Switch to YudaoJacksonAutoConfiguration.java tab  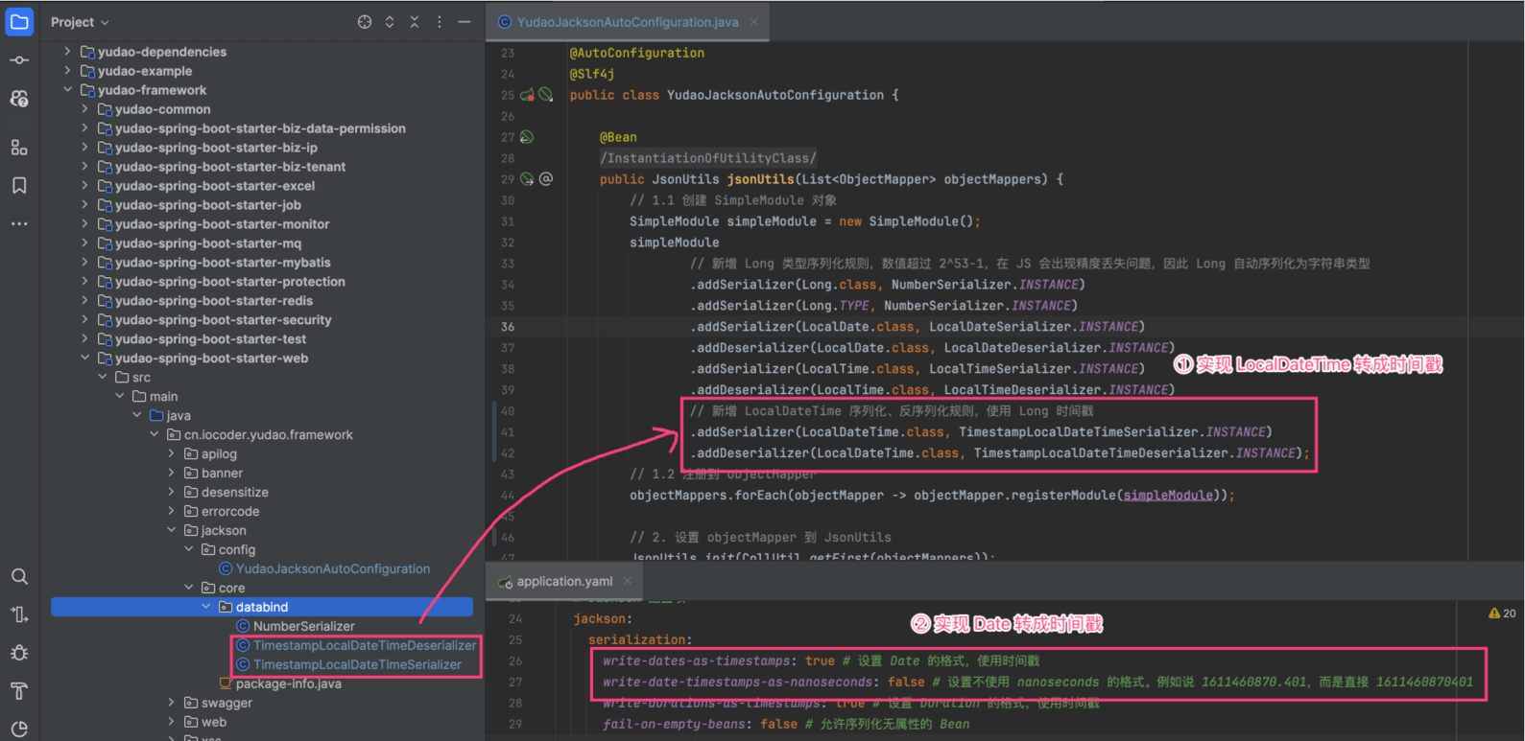(x=627, y=22)
